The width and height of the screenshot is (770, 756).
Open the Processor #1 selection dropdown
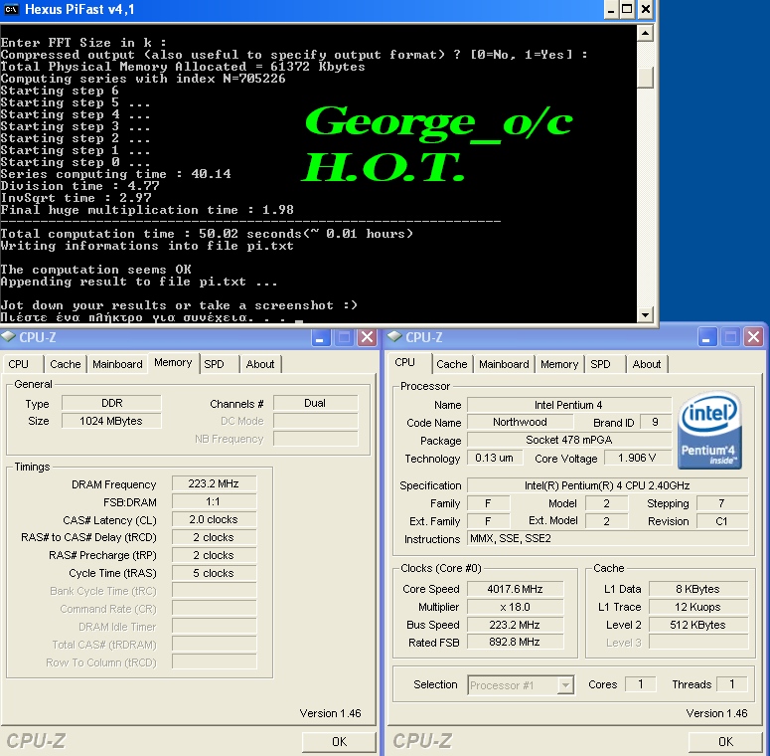[x=565, y=684]
